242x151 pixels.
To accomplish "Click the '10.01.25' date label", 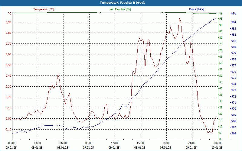I will pyautogui.click(x=217, y=148).
